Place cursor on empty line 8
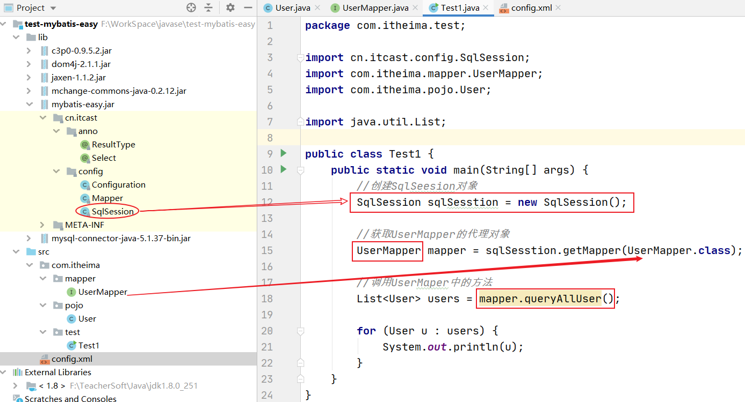 (523, 138)
